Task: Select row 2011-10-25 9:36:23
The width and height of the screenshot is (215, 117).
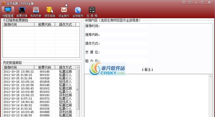Action: pos(39,75)
